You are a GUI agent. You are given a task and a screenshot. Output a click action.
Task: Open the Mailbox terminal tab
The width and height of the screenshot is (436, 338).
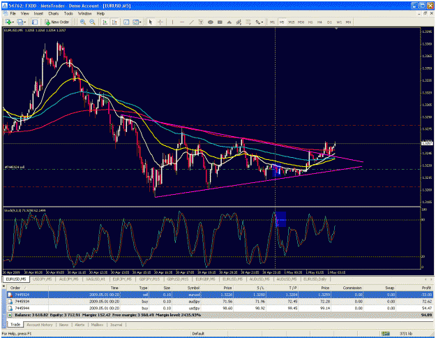(x=97, y=325)
